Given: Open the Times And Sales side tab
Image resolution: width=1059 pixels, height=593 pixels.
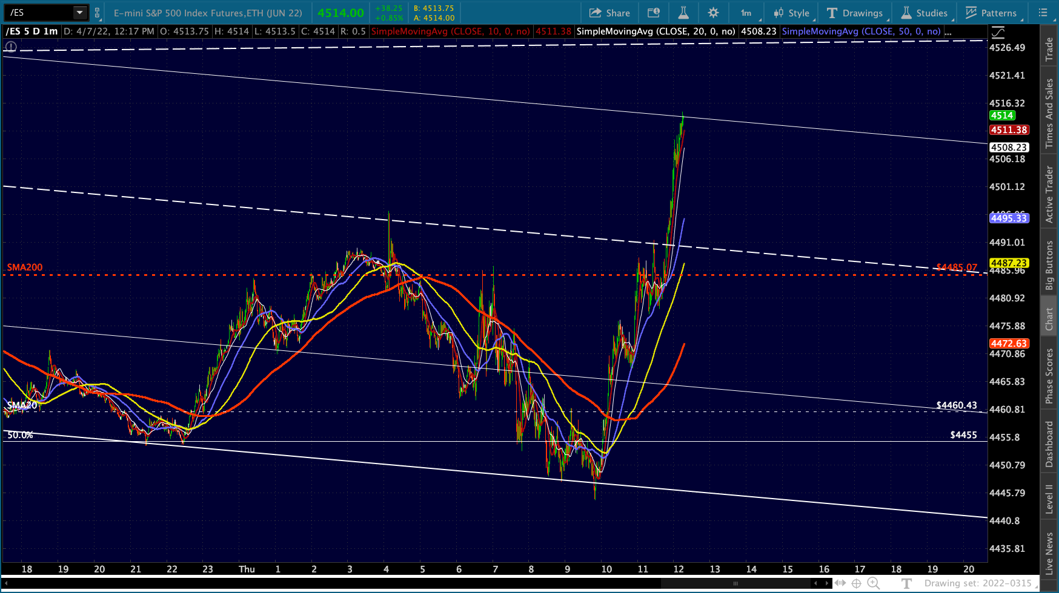Looking at the screenshot, I should [1049, 114].
